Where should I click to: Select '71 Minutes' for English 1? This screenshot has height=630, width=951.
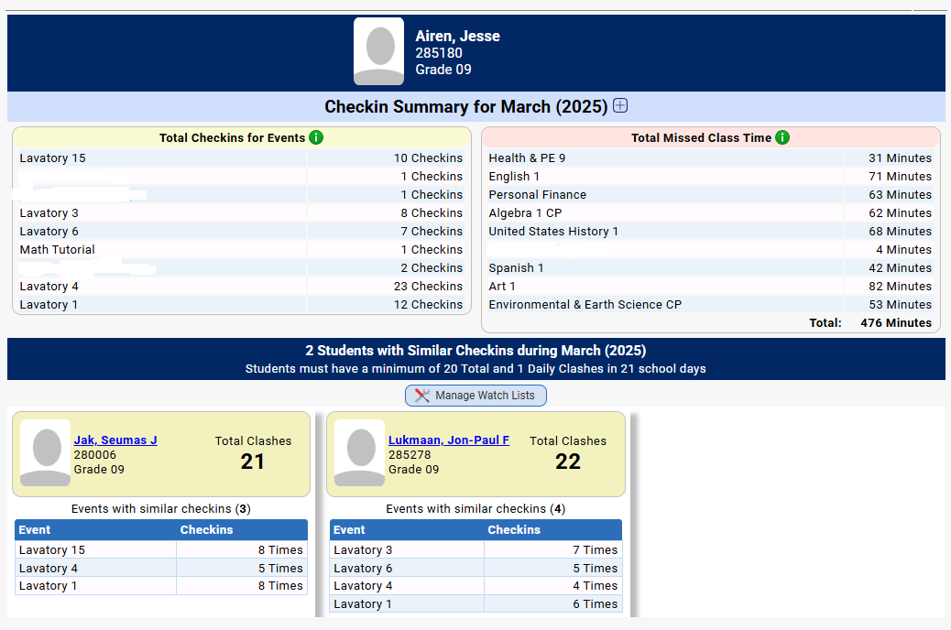pyautogui.click(x=900, y=177)
